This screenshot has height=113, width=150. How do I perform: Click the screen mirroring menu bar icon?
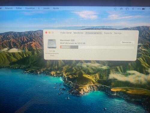click(127, 9)
